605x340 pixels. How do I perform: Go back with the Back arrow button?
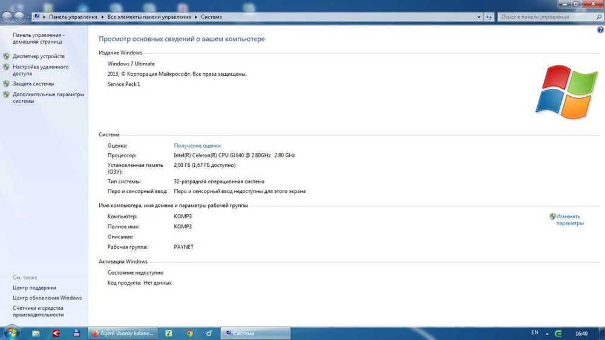pos(7,17)
